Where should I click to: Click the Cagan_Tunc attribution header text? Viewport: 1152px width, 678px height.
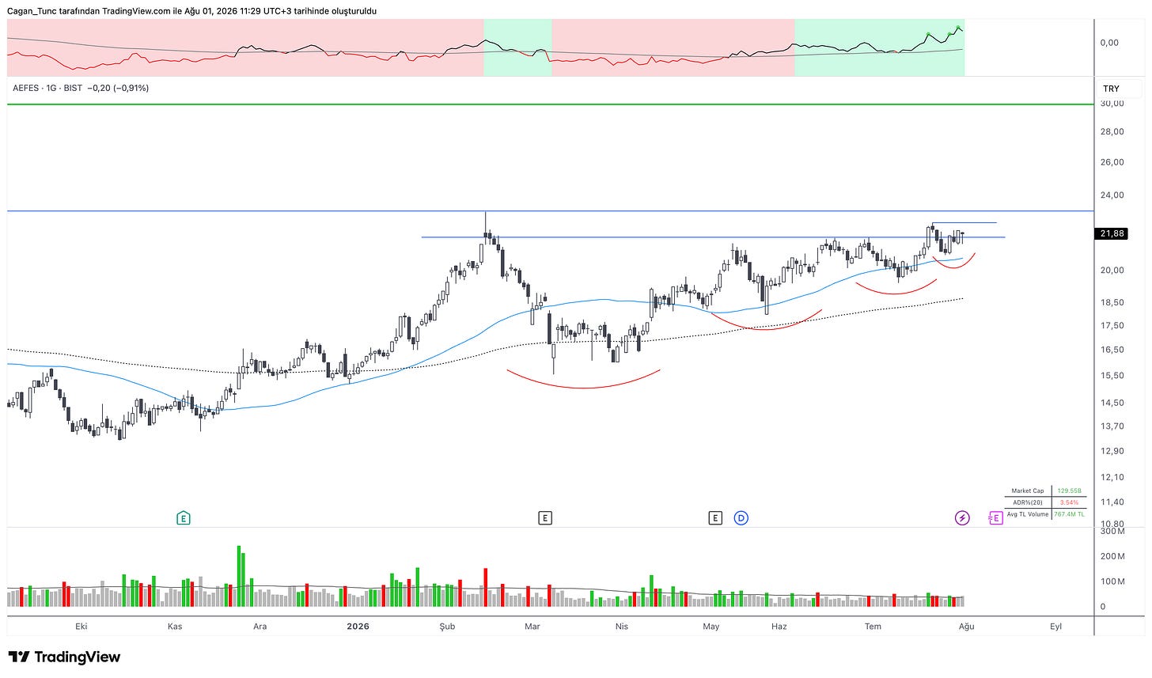(x=191, y=11)
